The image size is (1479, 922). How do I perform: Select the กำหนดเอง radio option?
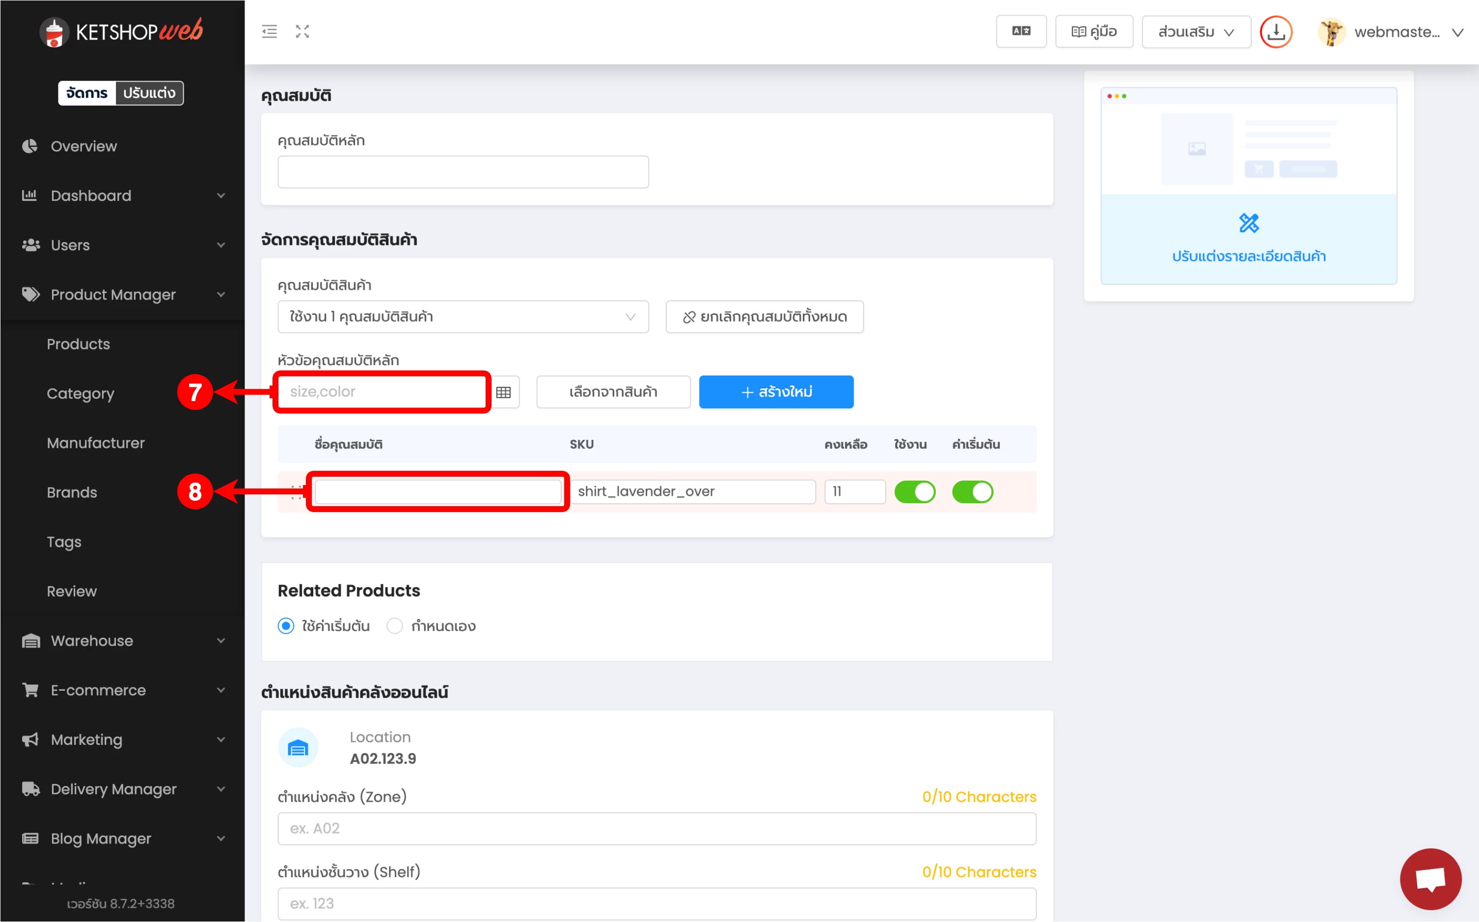pos(395,626)
